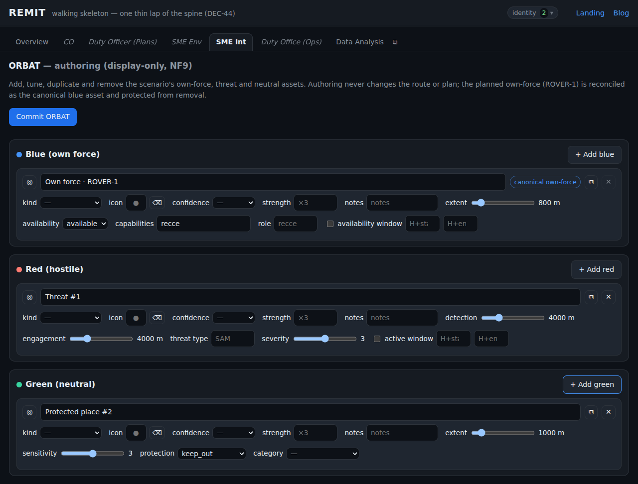This screenshot has width=638, height=484.
Task: Remove the Protected place #2 asset
Action: pyautogui.click(x=608, y=412)
